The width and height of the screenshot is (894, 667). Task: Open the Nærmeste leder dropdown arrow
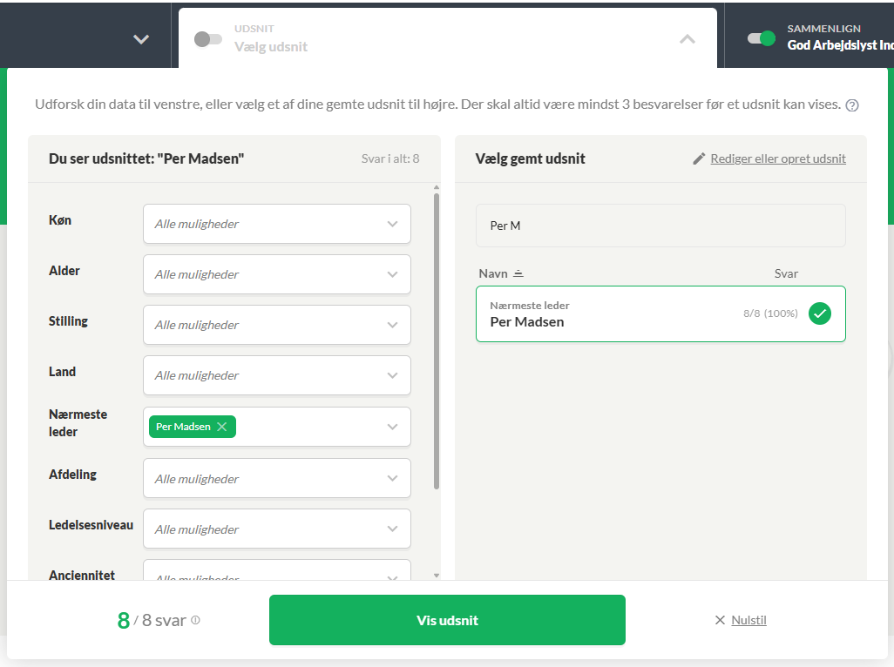[x=392, y=427]
